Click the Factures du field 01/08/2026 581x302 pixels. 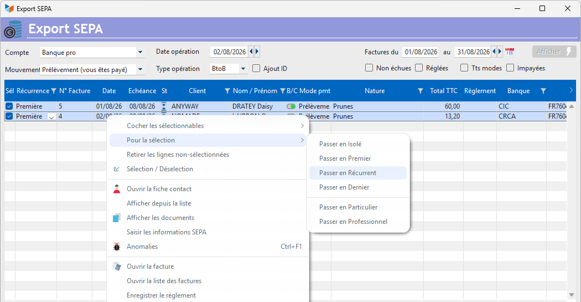421,52
